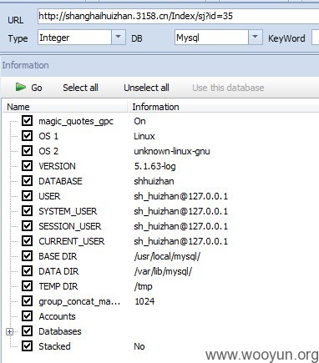Click the URL input field
Viewport: 319px width, 363px height.
179,16
